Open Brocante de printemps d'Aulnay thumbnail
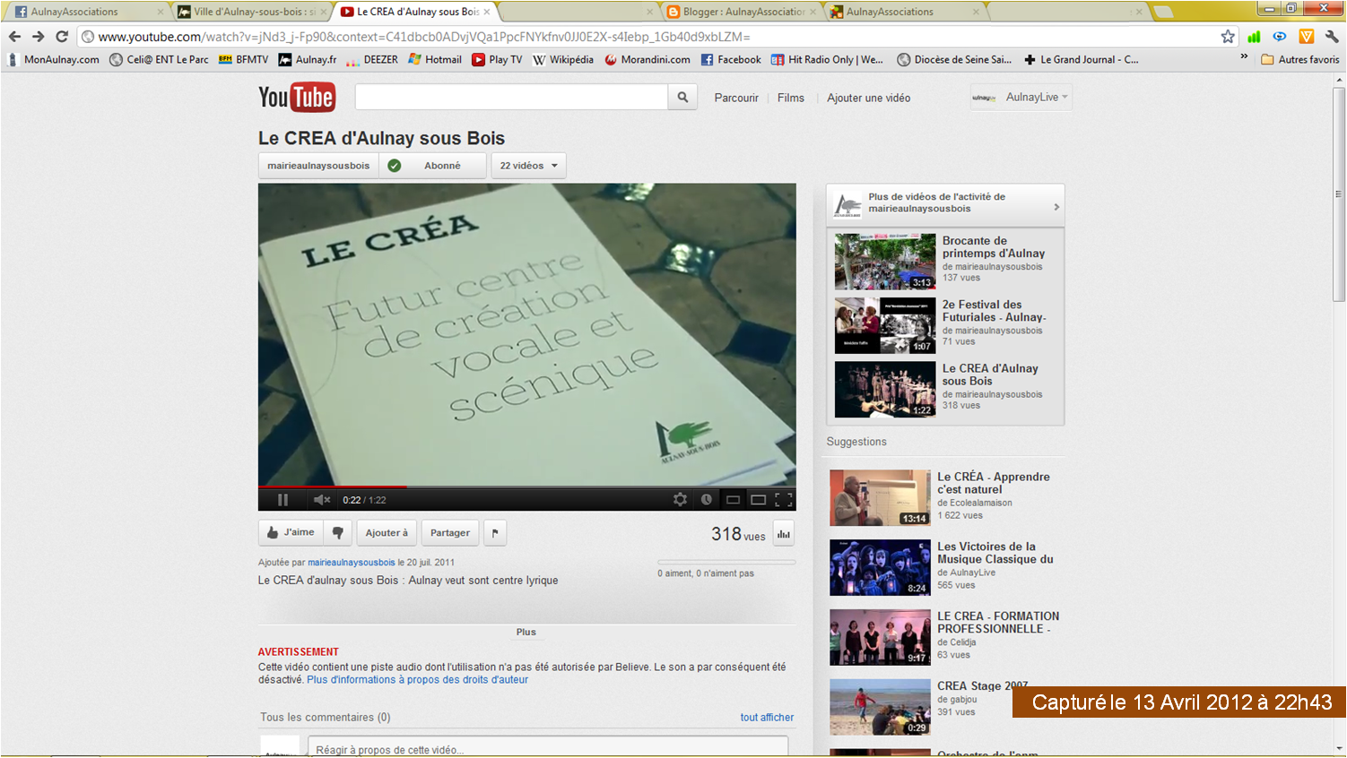 (x=885, y=262)
